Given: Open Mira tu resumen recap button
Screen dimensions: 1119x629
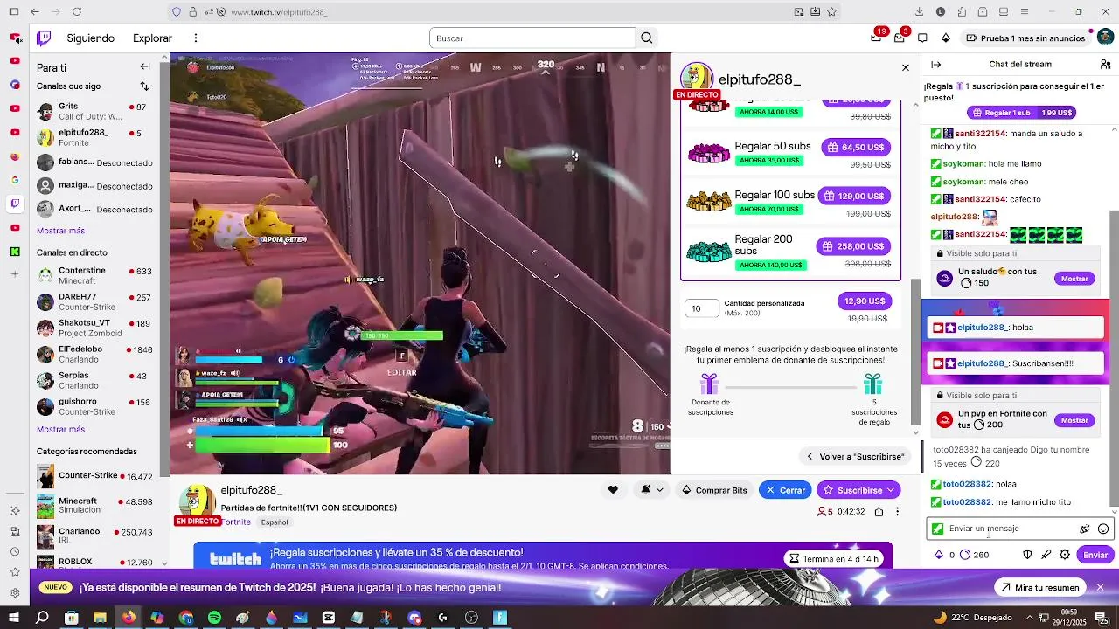Looking at the screenshot, I should 1039,587.
